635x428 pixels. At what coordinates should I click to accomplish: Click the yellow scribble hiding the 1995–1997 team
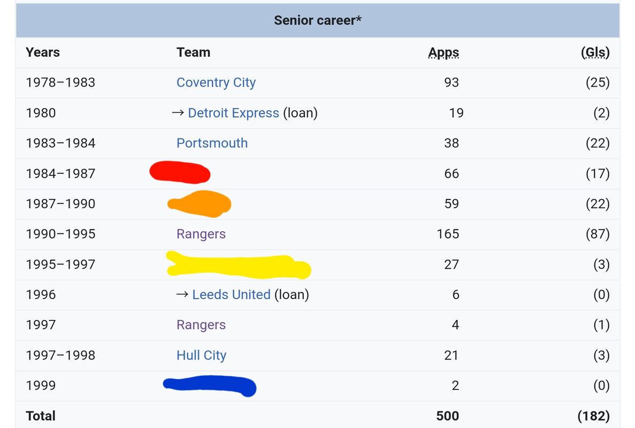pos(237,264)
